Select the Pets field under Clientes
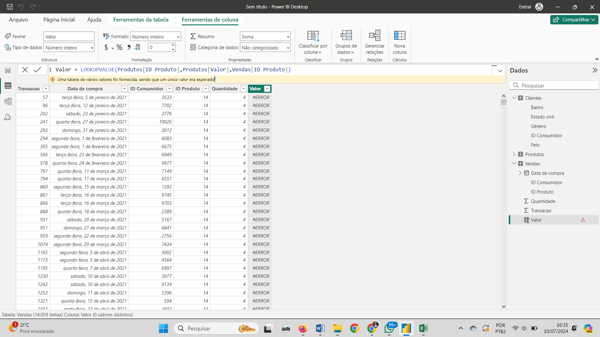The height and width of the screenshot is (337, 600). (535, 145)
